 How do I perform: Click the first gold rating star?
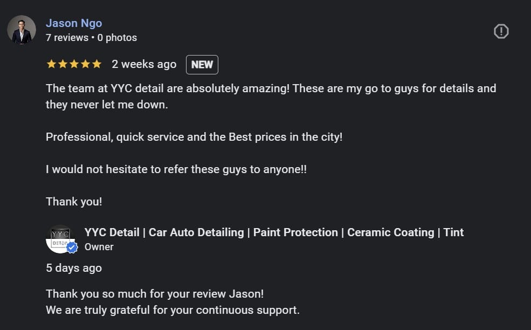coord(51,64)
